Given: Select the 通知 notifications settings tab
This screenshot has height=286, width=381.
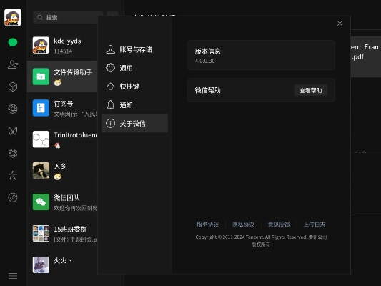Looking at the screenshot, I should 134,104.
